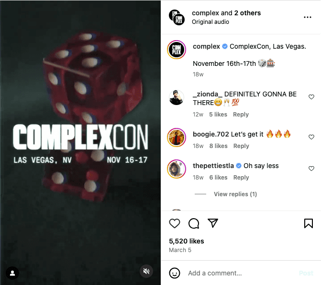Reply to _zionda_'s comment
The width and height of the screenshot is (321, 285).
click(241, 115)
